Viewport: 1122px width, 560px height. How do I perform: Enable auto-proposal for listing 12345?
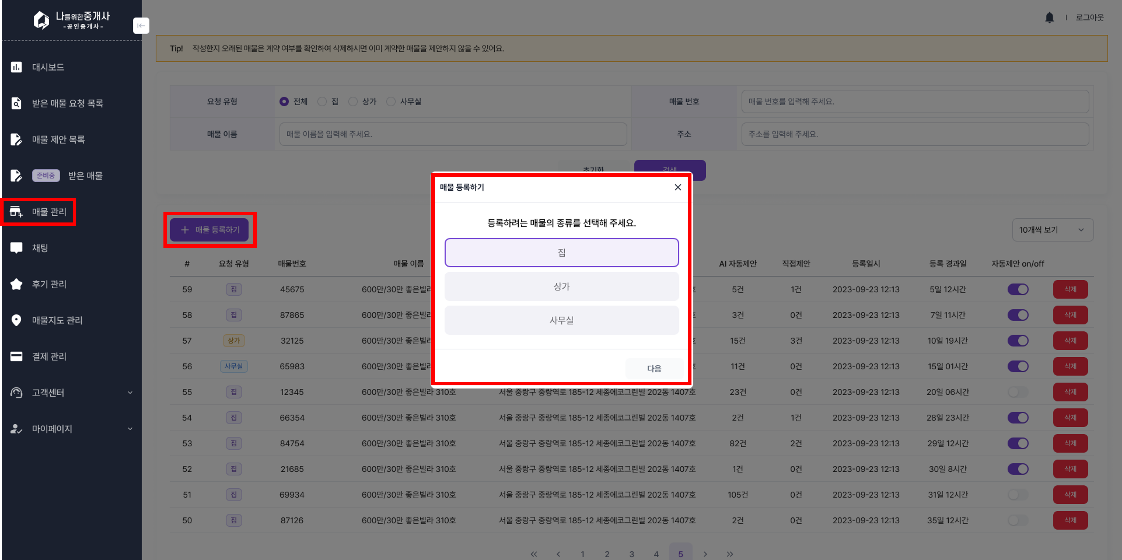1018,392
